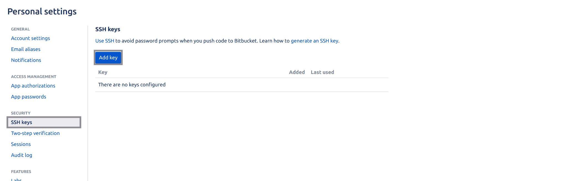Viewport: 567px width, 181px height.
Task: Click the GENERAL section label
Action: (20, 29)
